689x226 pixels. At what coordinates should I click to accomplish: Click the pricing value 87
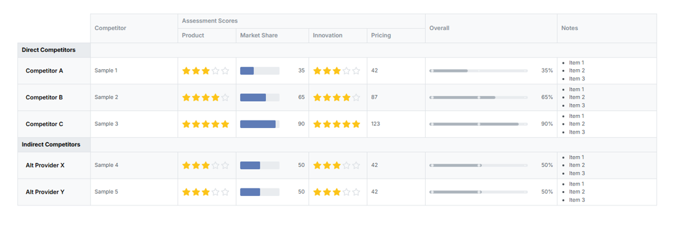(374, 97)
